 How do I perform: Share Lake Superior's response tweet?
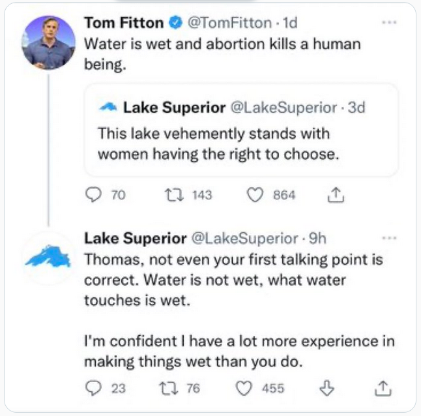384,388
